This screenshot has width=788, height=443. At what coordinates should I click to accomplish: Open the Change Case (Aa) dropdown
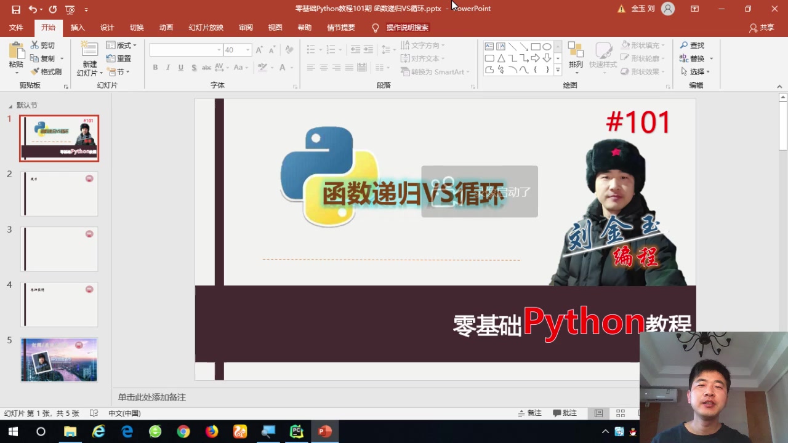[x=241, y=68]
